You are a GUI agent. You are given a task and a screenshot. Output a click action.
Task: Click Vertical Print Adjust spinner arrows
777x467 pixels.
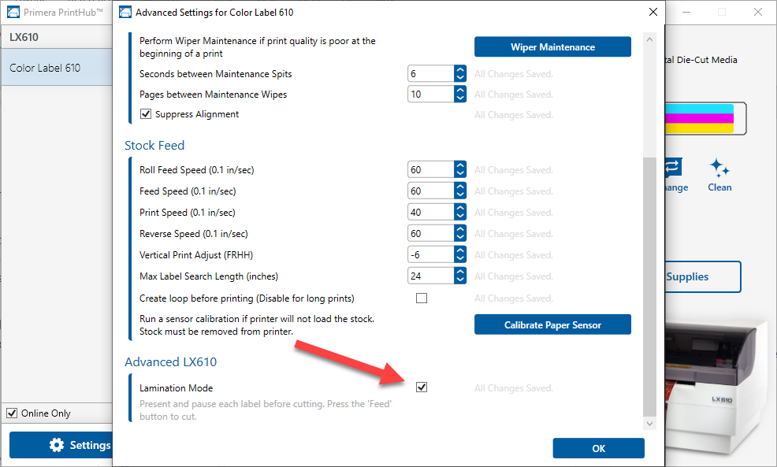tap(460, 255)
